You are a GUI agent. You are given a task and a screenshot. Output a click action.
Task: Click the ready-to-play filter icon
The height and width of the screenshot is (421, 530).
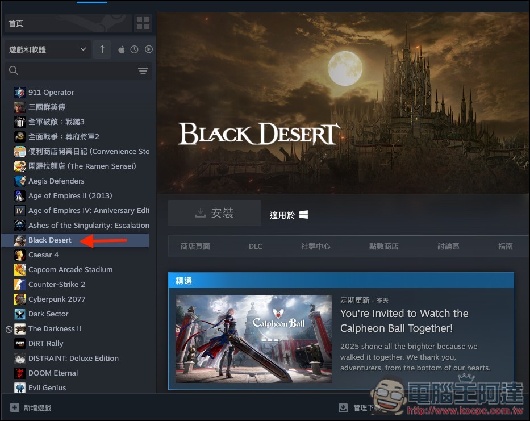click(149, 49)
